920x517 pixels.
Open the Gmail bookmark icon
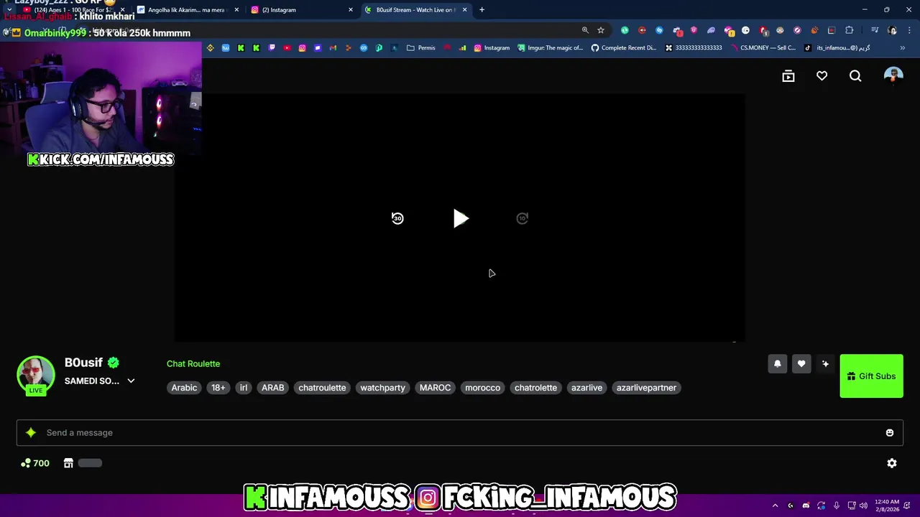point(333,48)
